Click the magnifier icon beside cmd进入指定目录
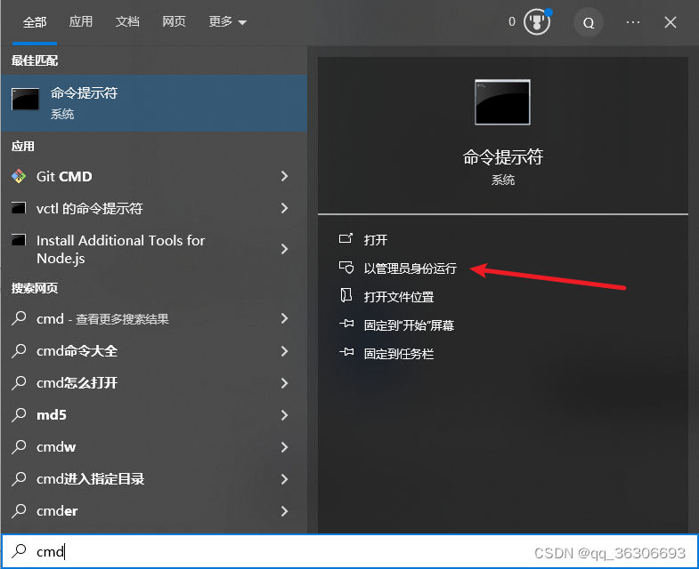699x569 pixels. (19, 478)
